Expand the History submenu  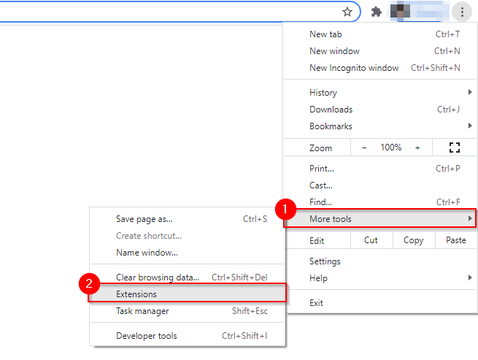pyautogui.click(x=379, y=93)
